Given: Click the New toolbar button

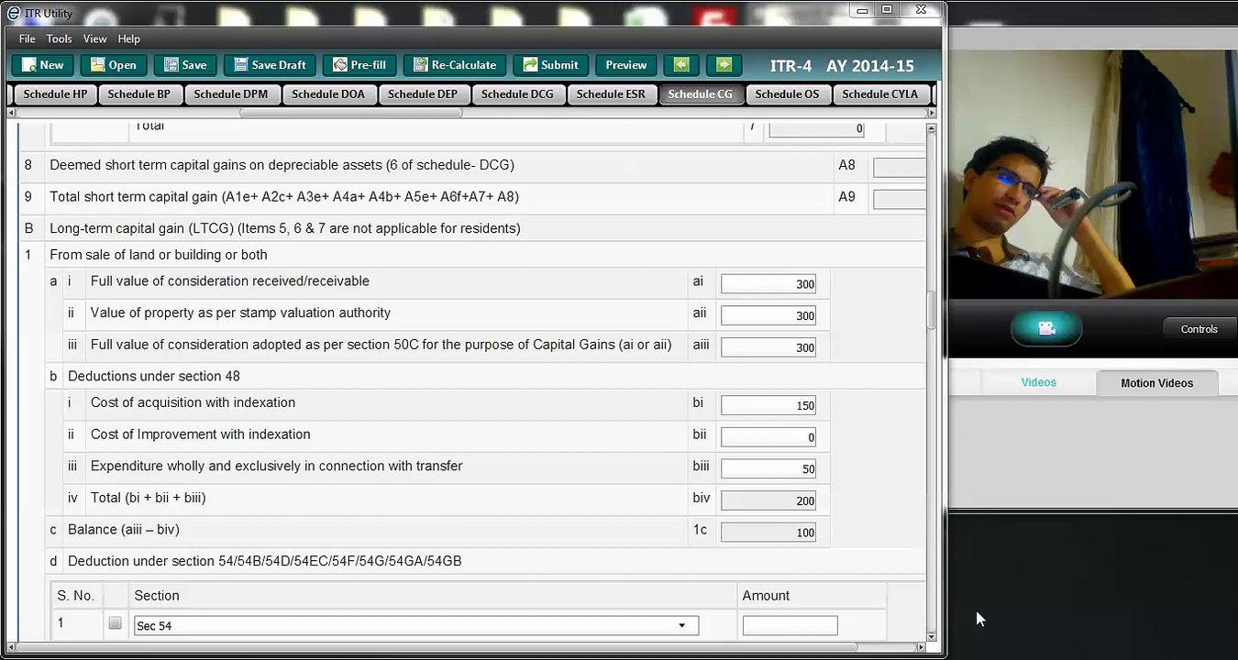Looking at the screenshot, I should point(42,65).
